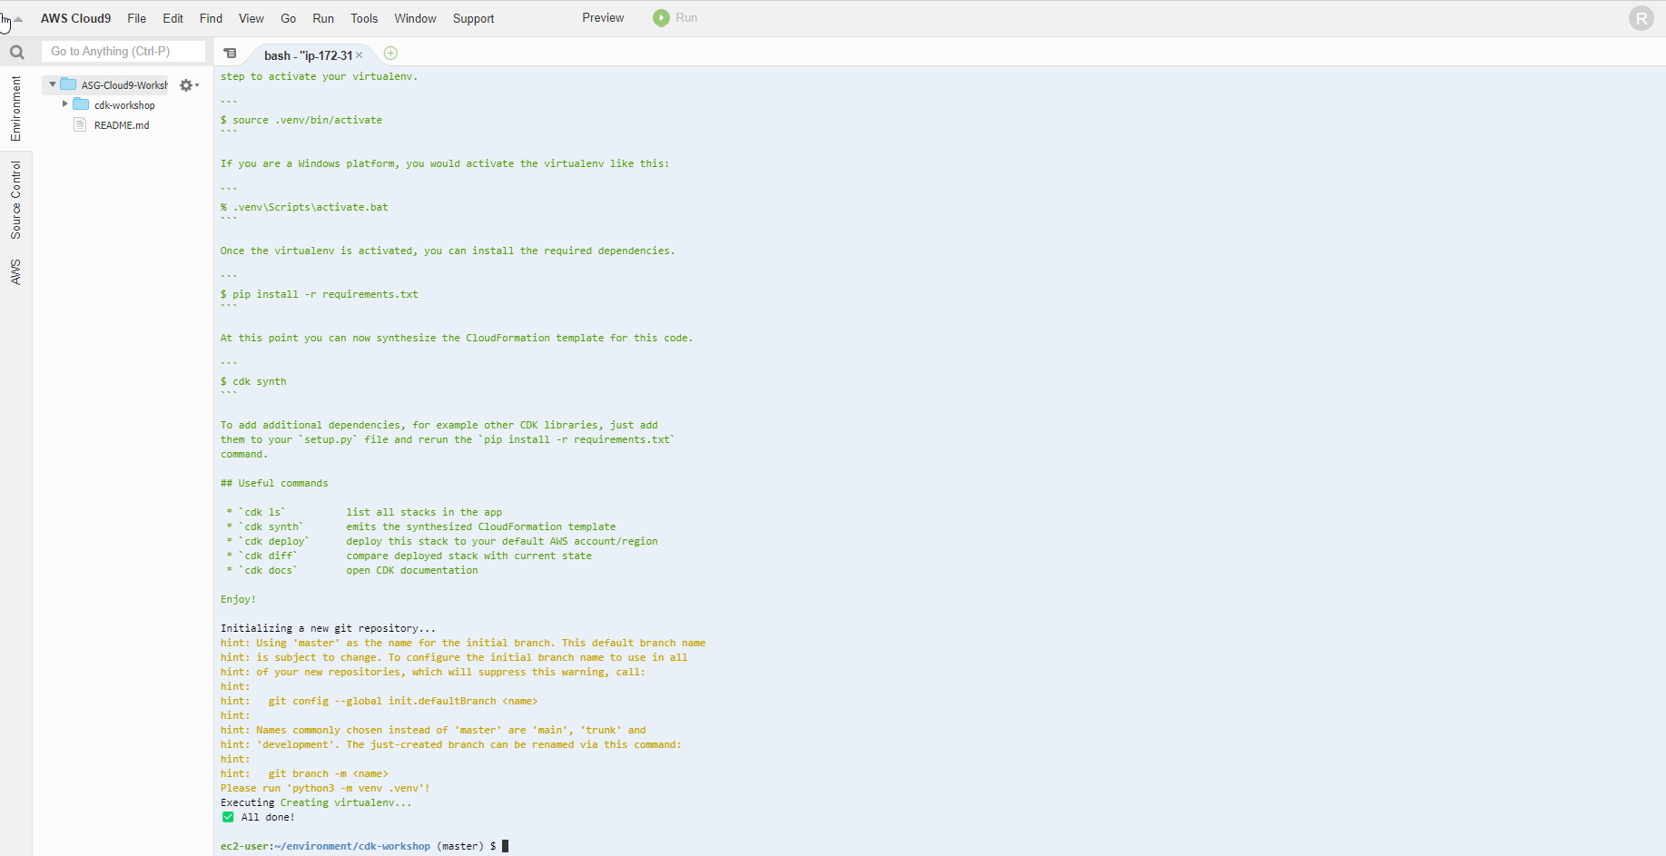Click the 'All done!' green check line
1666x856 pixels.
click(x=258, y=817)
